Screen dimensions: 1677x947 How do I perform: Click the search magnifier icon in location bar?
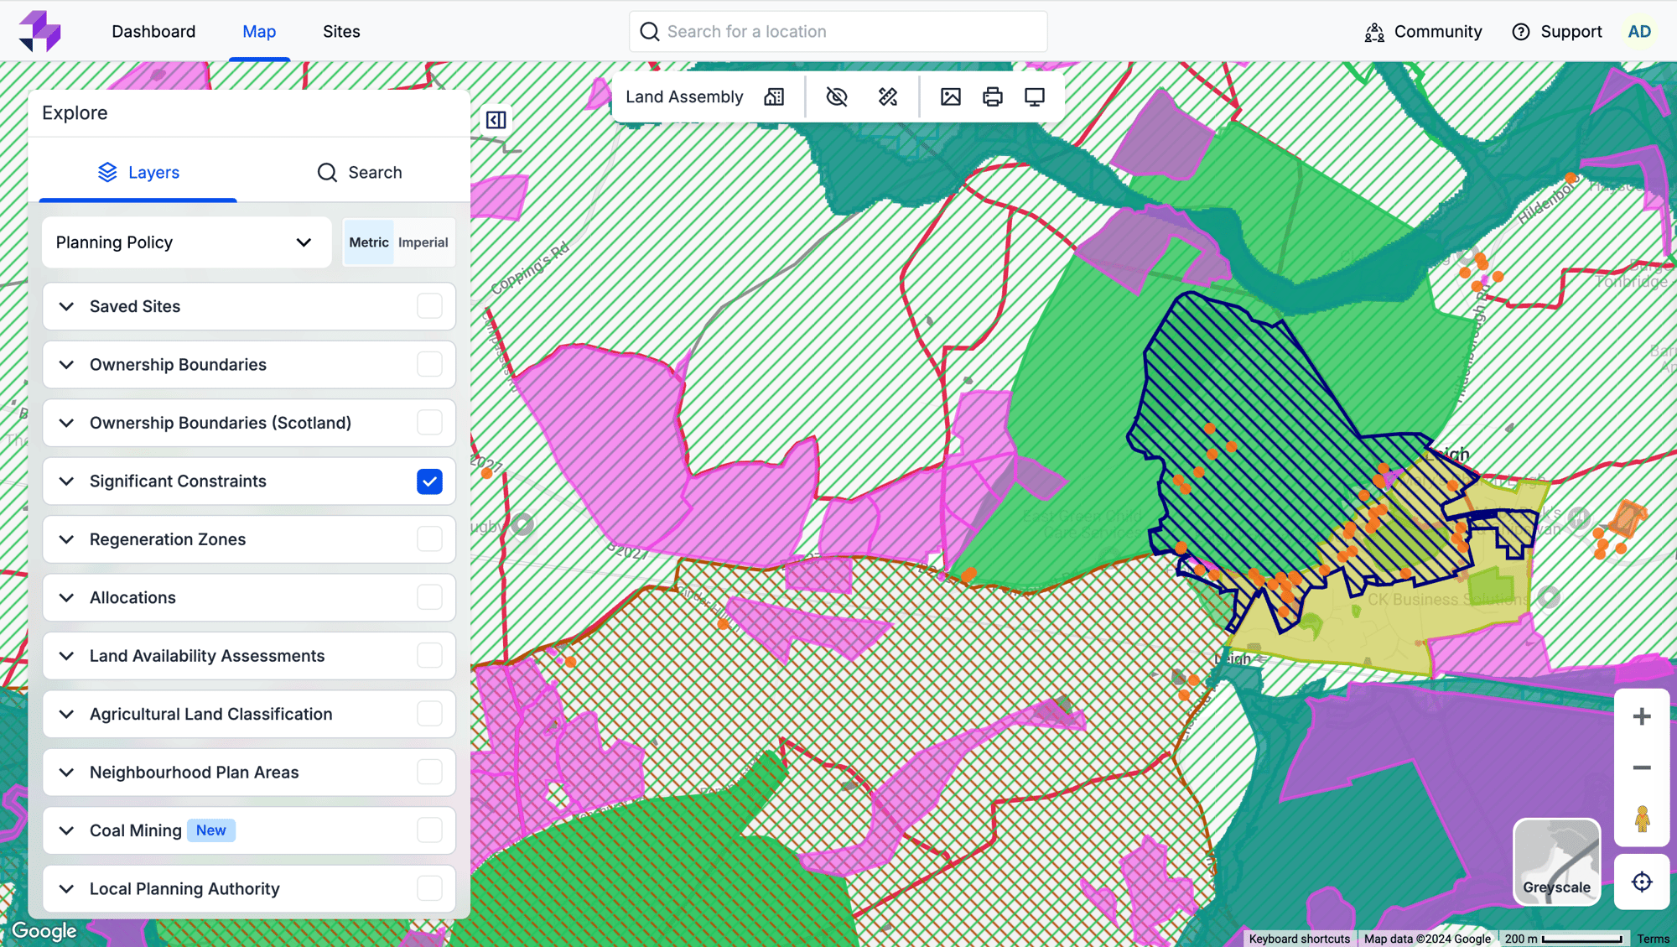(x=649, y=32)
